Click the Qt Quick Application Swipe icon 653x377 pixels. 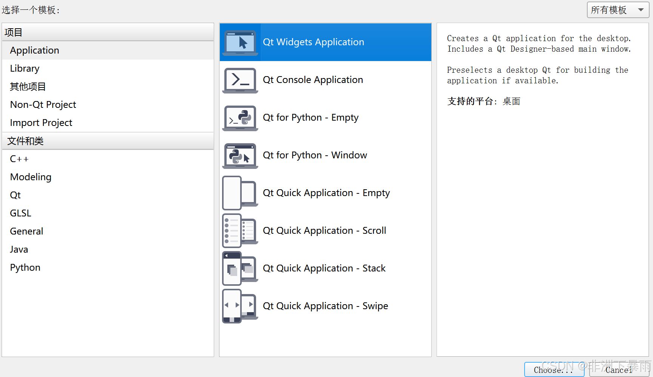click(x=240, y=306)
